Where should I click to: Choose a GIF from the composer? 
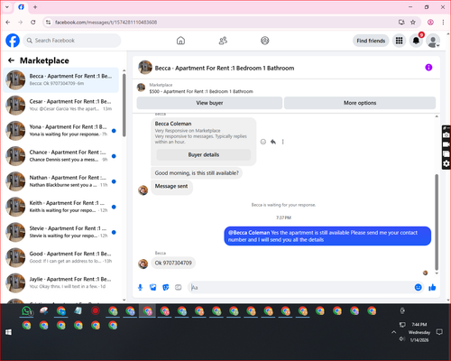coord(179,287)
